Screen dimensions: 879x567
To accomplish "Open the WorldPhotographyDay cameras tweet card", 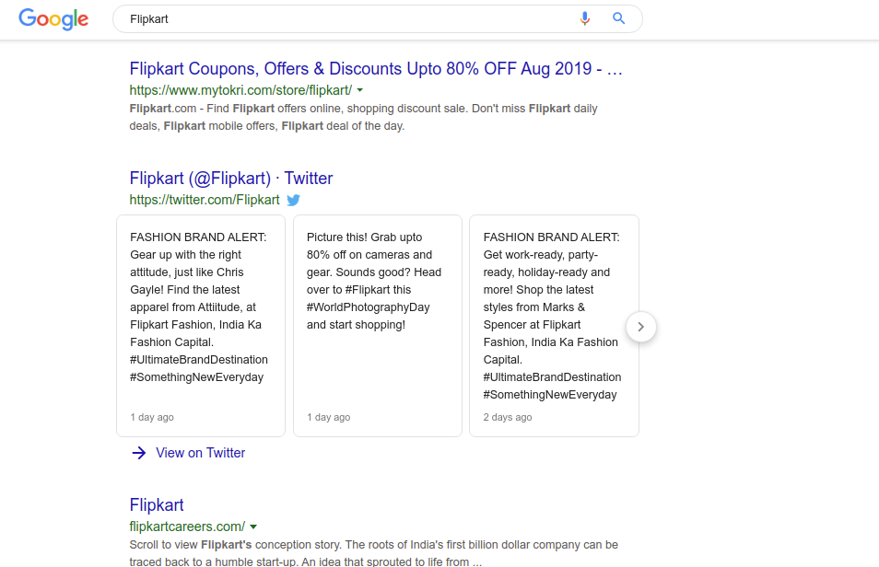I will (x=377, y=326).
